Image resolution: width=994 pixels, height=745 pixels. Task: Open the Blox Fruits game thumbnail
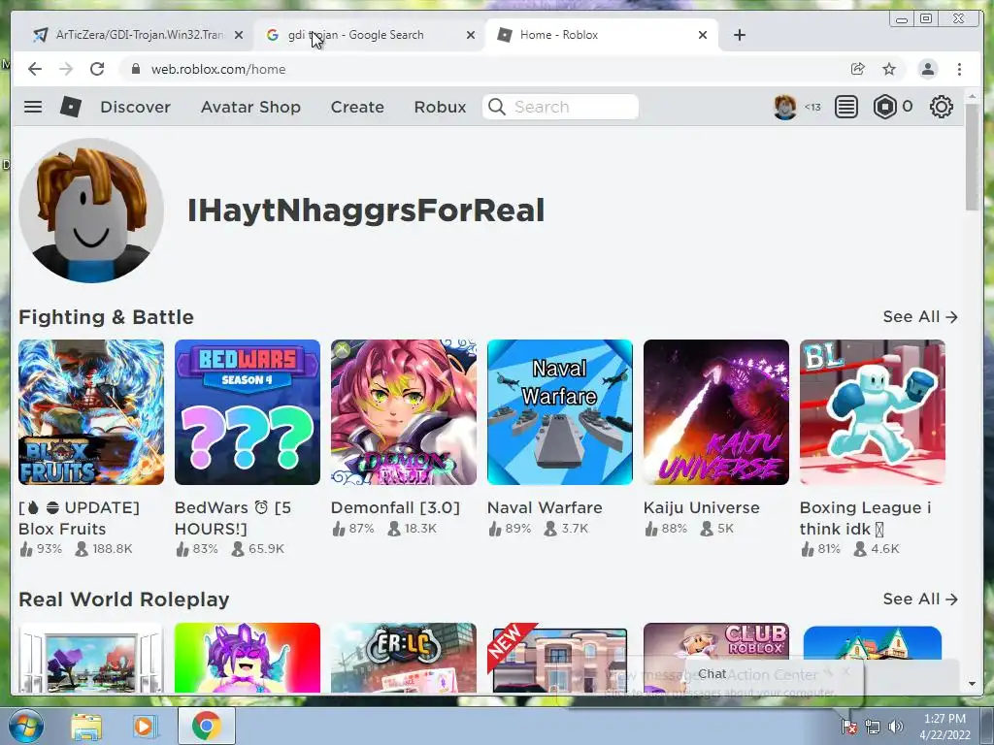[x=91, y=412]
